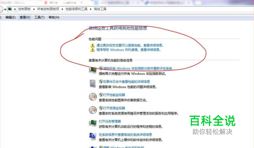Click monitor icon beside 清除所有 Windows 体验指数分数
254x148 pixels.
pyautogui.click(x=93, y=70)
